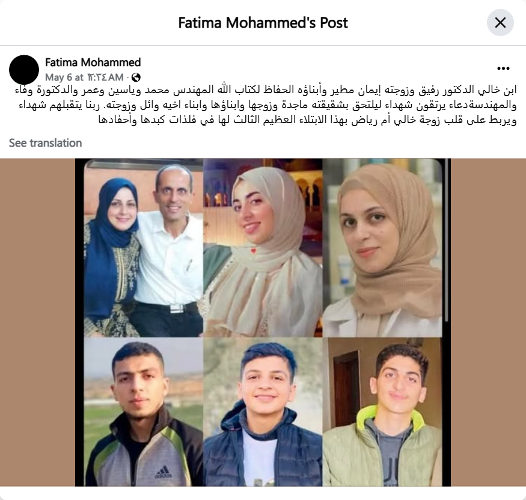Click See translation link
Screen dimensions: 526x500
45,143
